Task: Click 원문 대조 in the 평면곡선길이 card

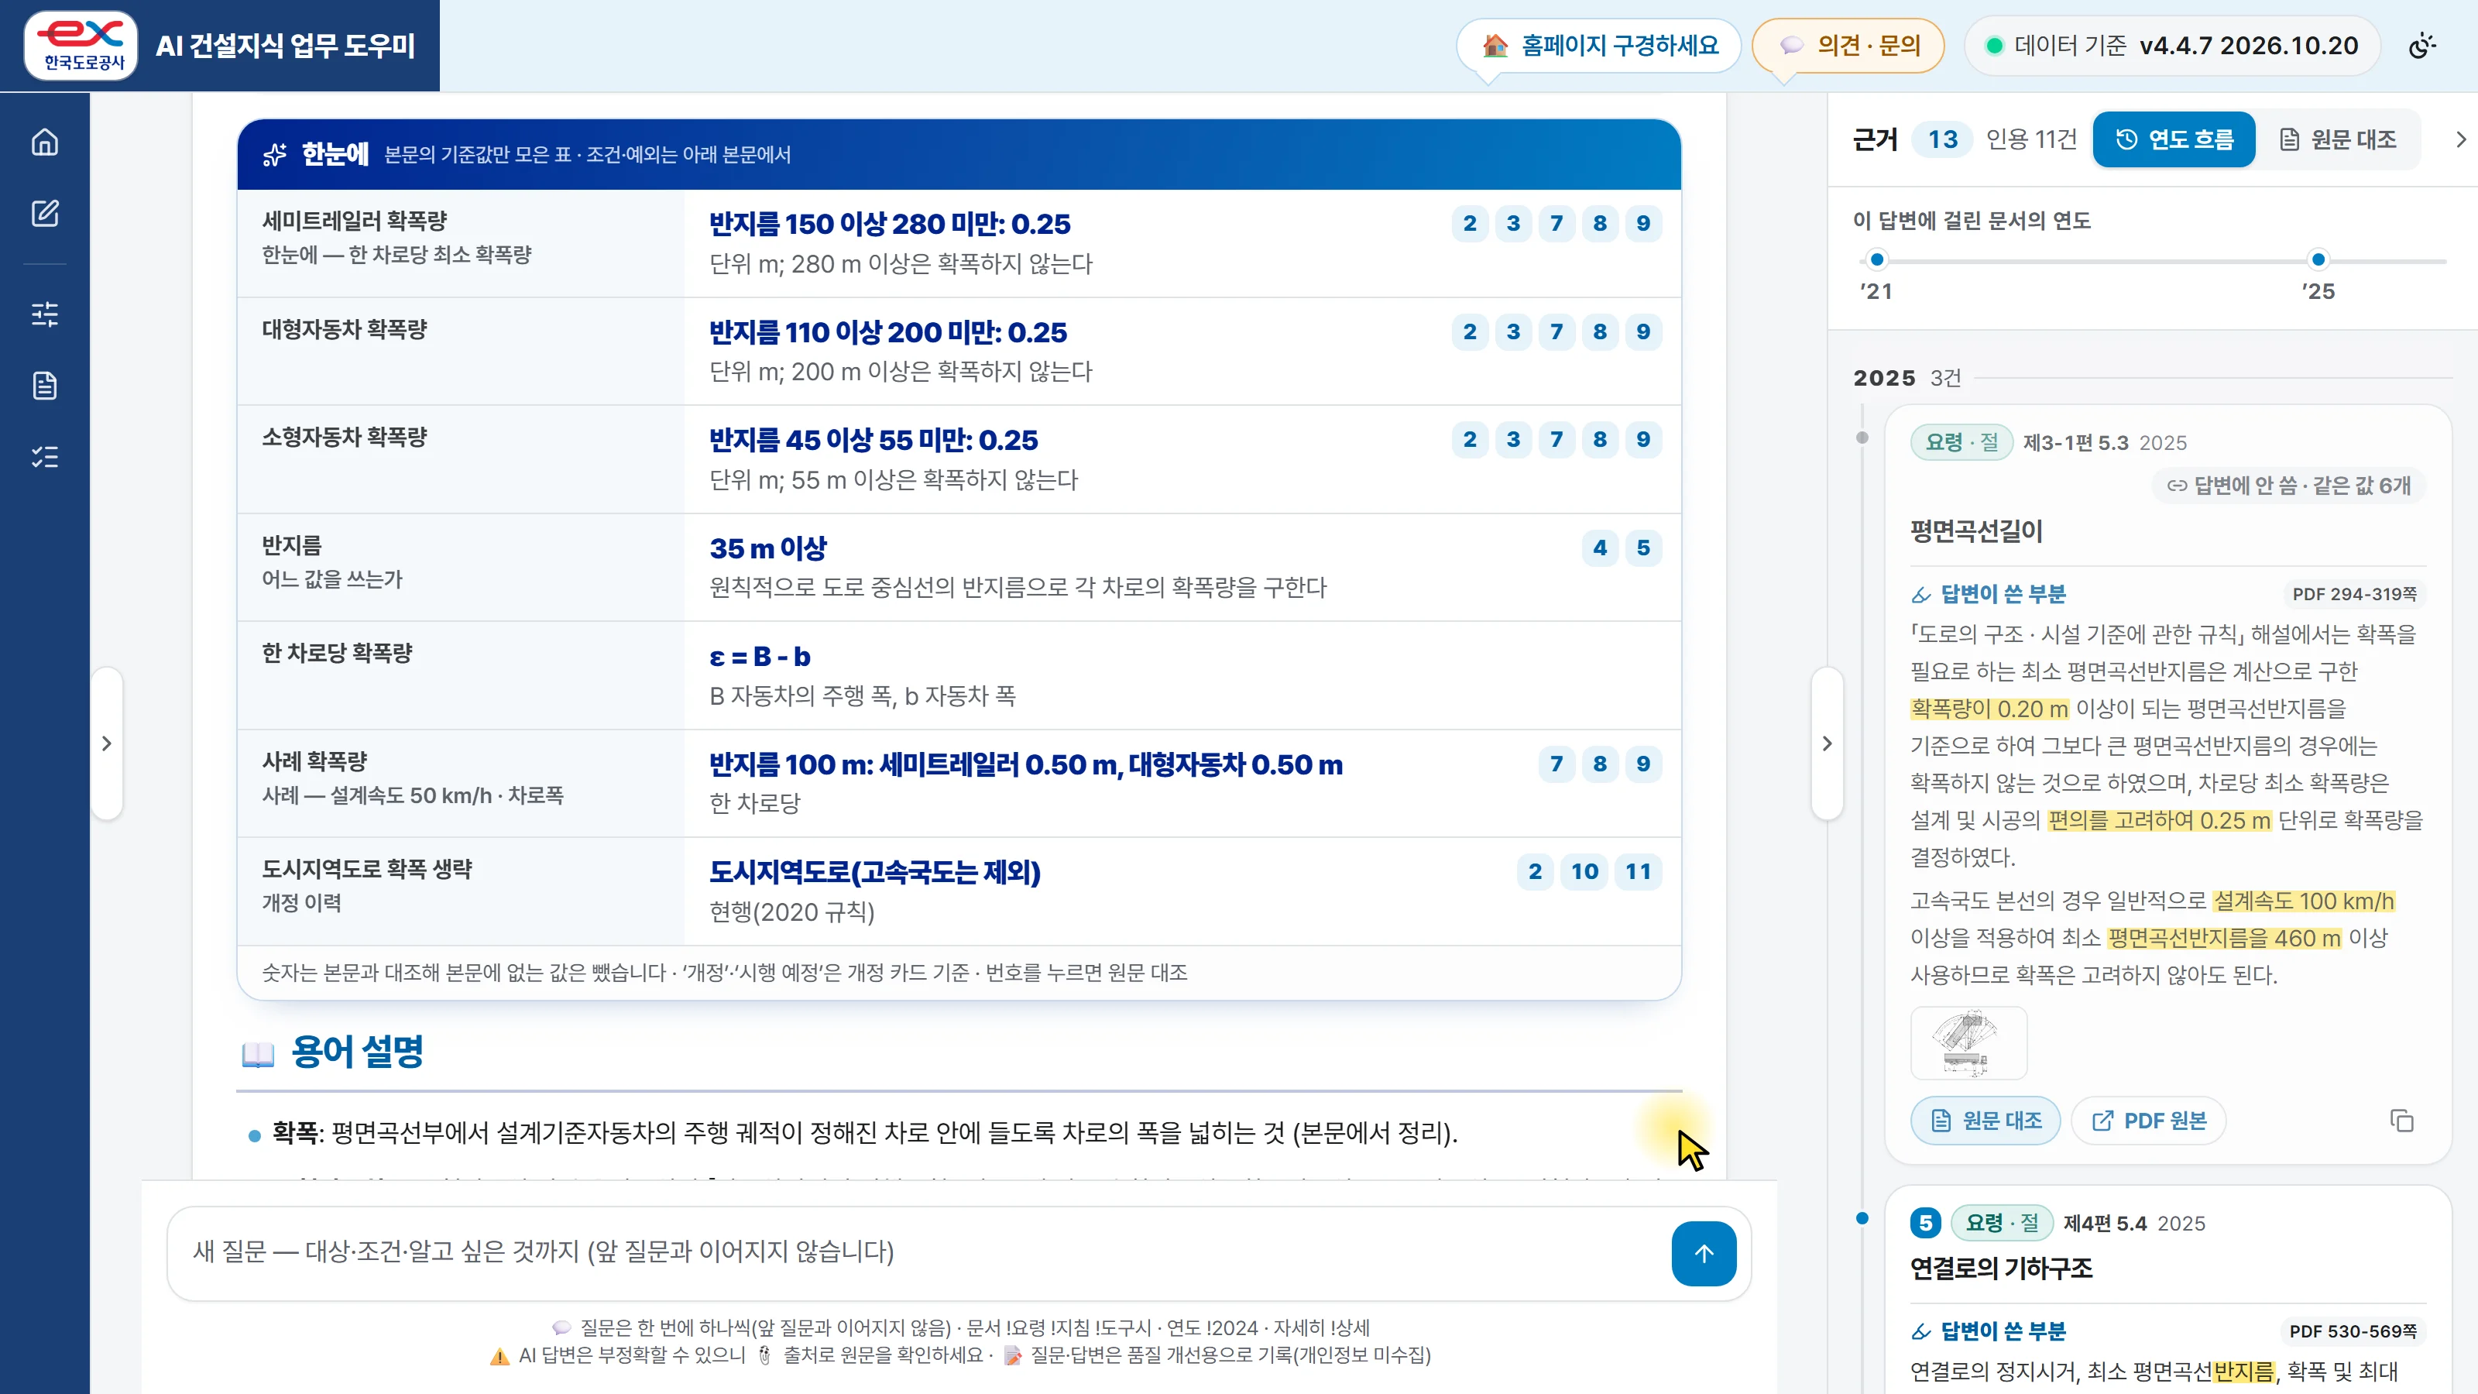Action: (x=1985, y=1121)
